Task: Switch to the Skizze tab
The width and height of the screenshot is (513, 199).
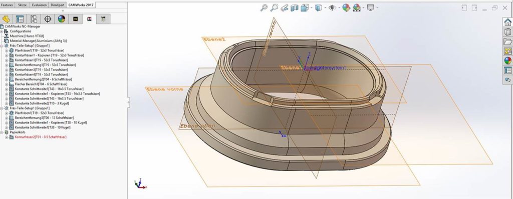Action: (22, 5)
